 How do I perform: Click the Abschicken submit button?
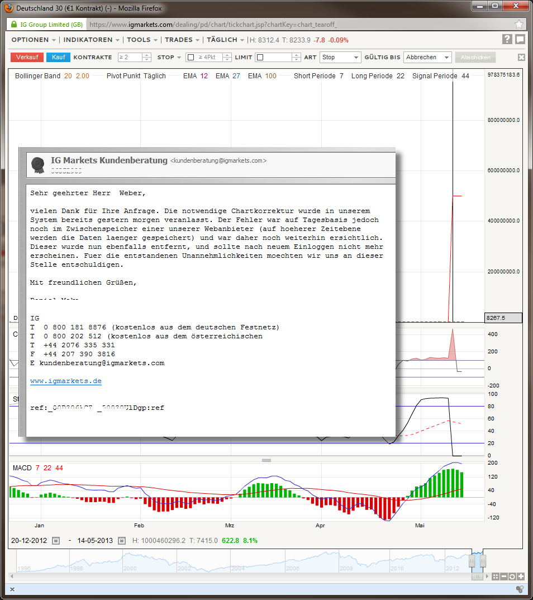(x=475, y=58)
